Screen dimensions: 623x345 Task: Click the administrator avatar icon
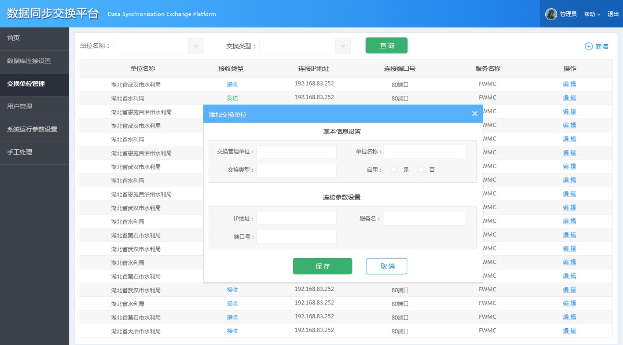[x=551, y=13]
